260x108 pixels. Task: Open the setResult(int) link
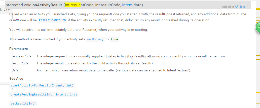pos(23,103)
